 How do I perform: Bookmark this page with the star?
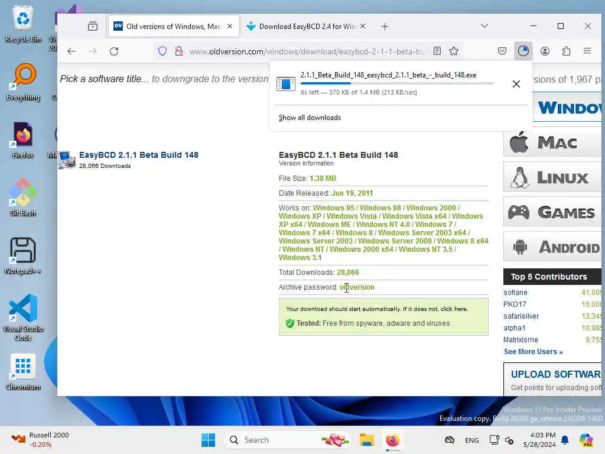pos(454,51)
